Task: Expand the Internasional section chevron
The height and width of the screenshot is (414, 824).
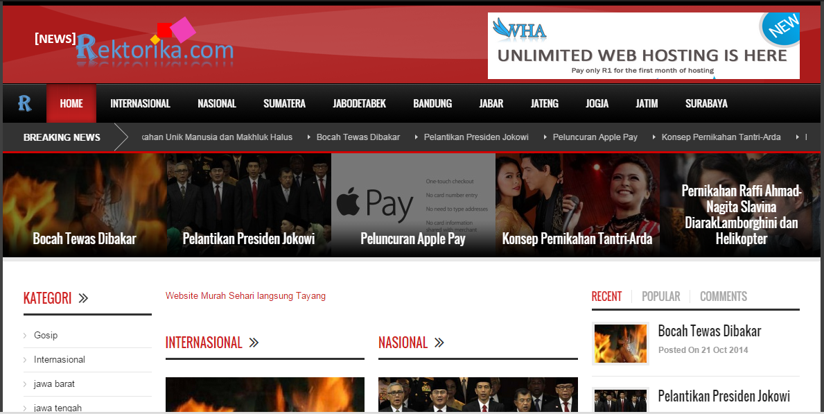Action: [x=254, y=343]
